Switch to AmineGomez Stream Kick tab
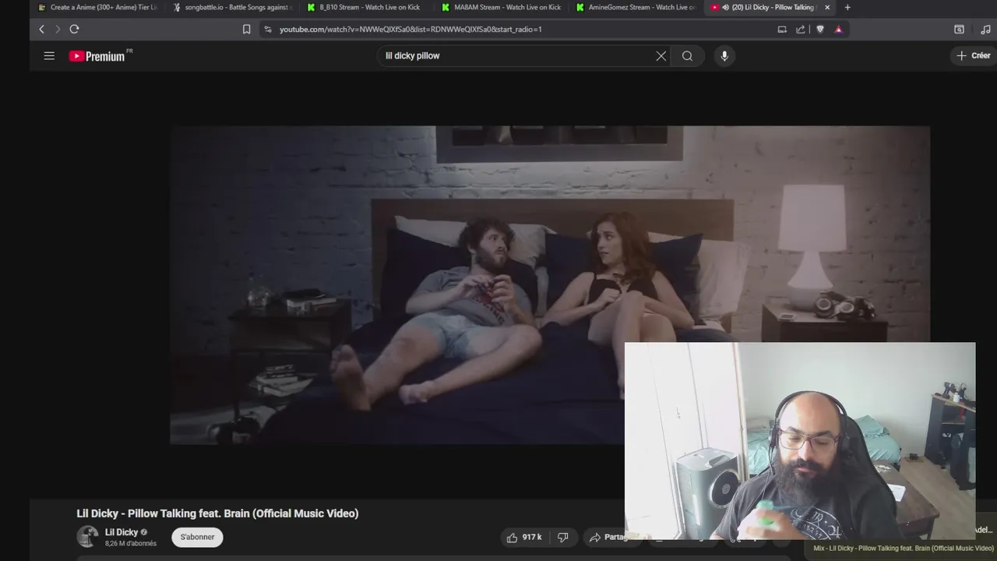This screenshot has height=561, width=997. 636,7
